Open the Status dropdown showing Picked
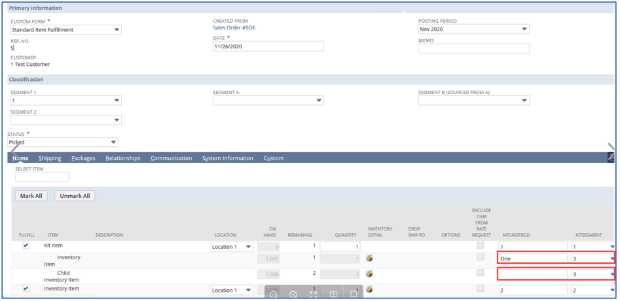This screenshot has height=301, width=620. click(63, 142)
